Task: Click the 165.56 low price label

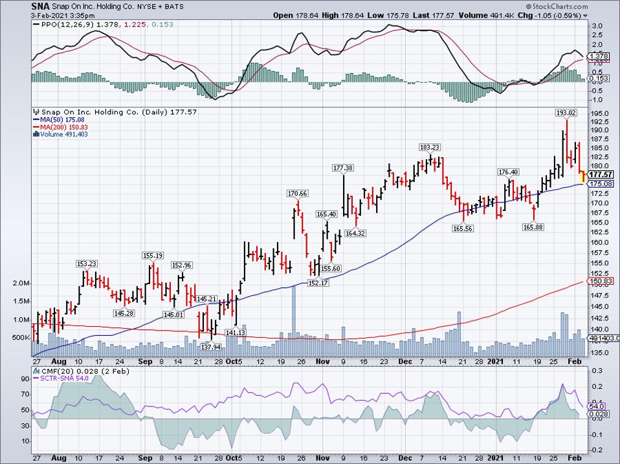Action: point(463,229)
